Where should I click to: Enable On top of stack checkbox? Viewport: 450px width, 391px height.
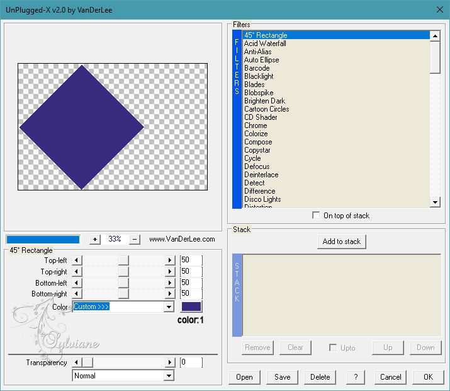tap(316, 215)
